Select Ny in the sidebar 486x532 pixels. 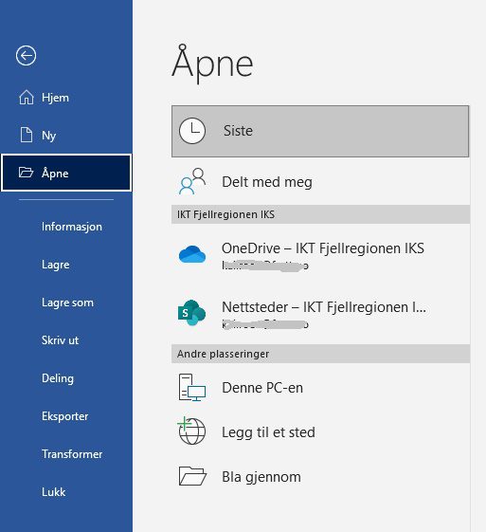tap(66, 135)
